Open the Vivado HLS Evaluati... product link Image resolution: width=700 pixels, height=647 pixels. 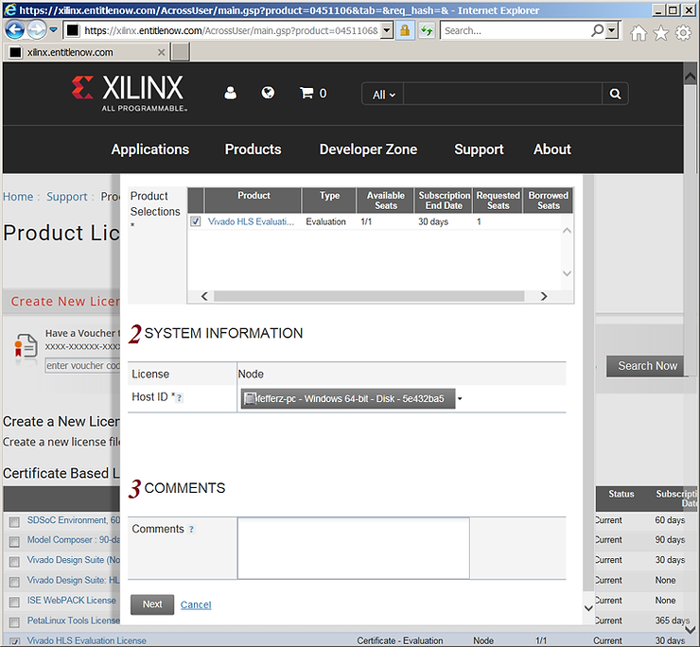coord(251,222)
